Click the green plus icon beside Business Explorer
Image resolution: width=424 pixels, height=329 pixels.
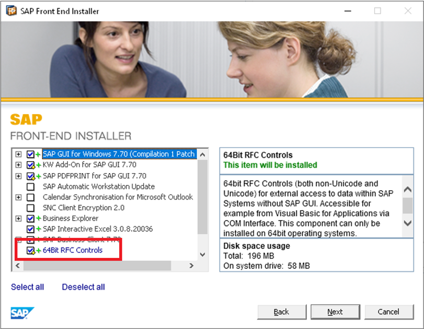[38, 218]
